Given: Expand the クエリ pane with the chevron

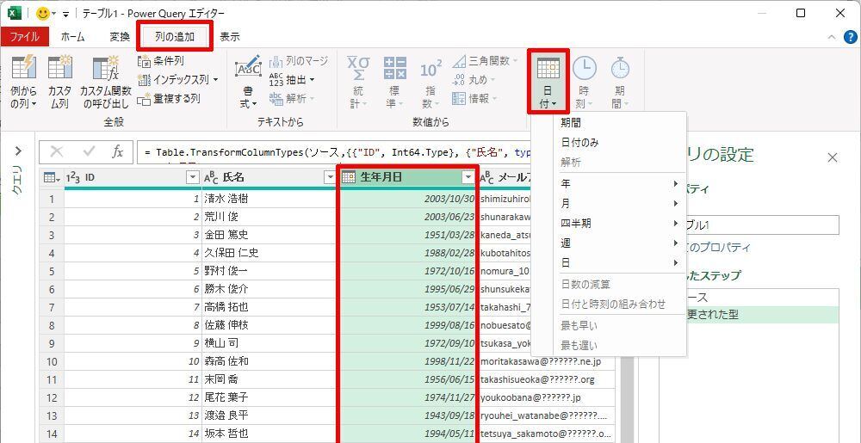Looking at the screenshot, I should (17, 151).
